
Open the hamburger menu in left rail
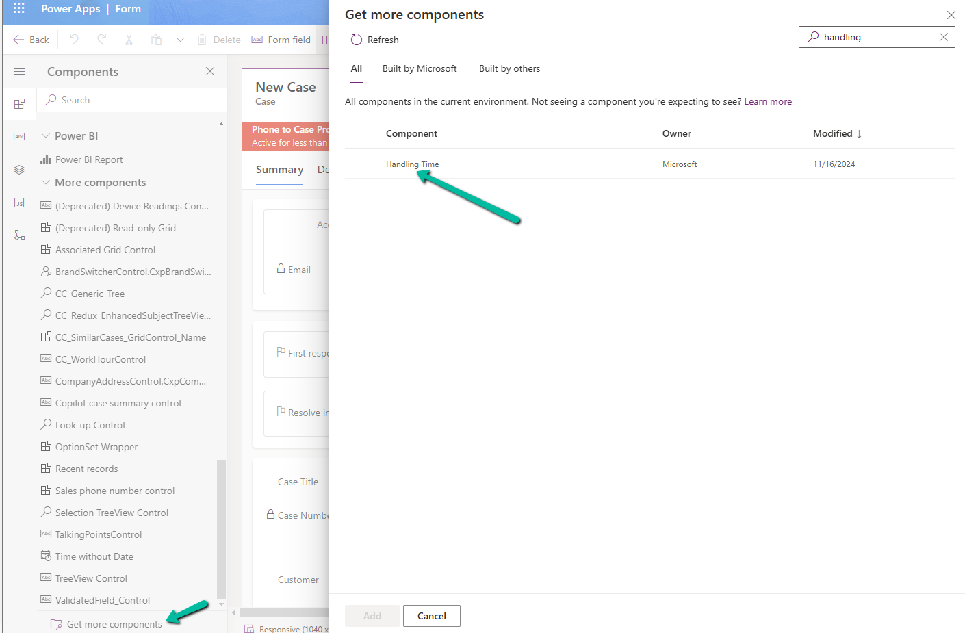point(19,72)
